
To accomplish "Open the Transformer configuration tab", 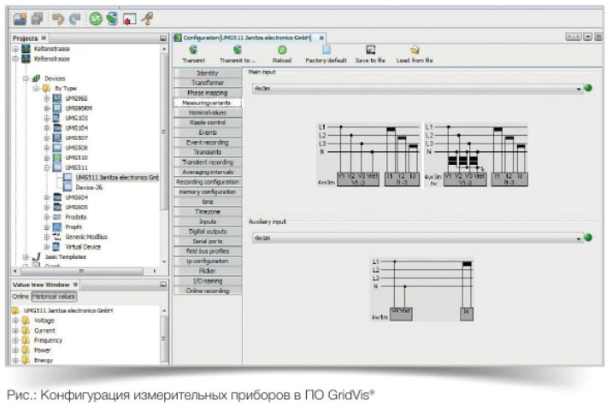I will (x=207, y=83).
